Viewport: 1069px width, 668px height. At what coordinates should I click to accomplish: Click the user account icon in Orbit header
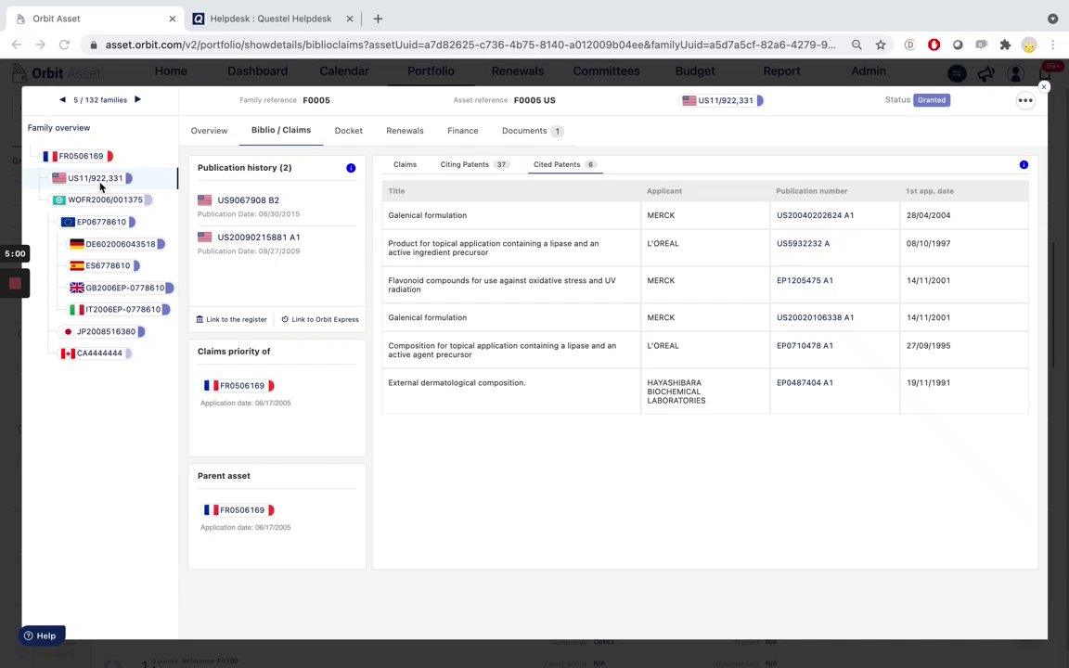tap(1015, 73)
